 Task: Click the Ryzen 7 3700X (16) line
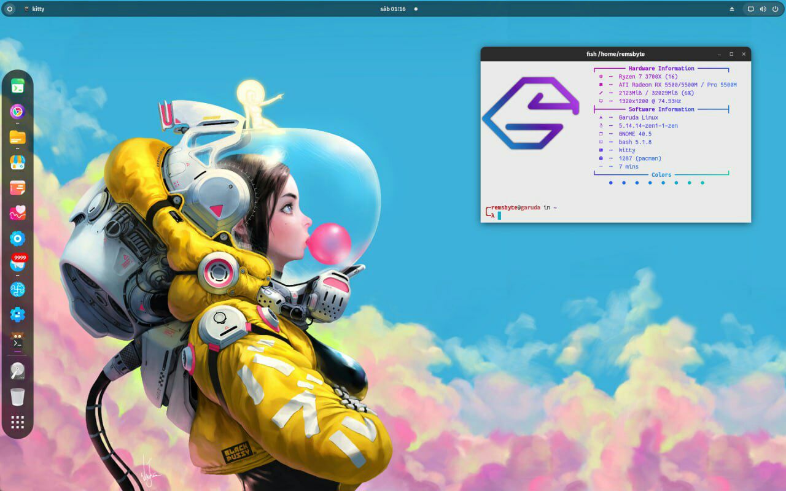(x=648, y=77)
